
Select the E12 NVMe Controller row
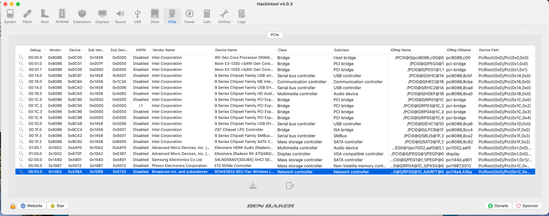pos(275,166)
